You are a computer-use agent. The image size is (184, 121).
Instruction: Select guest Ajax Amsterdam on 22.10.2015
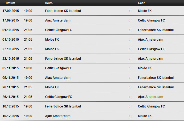coord(150,59)
